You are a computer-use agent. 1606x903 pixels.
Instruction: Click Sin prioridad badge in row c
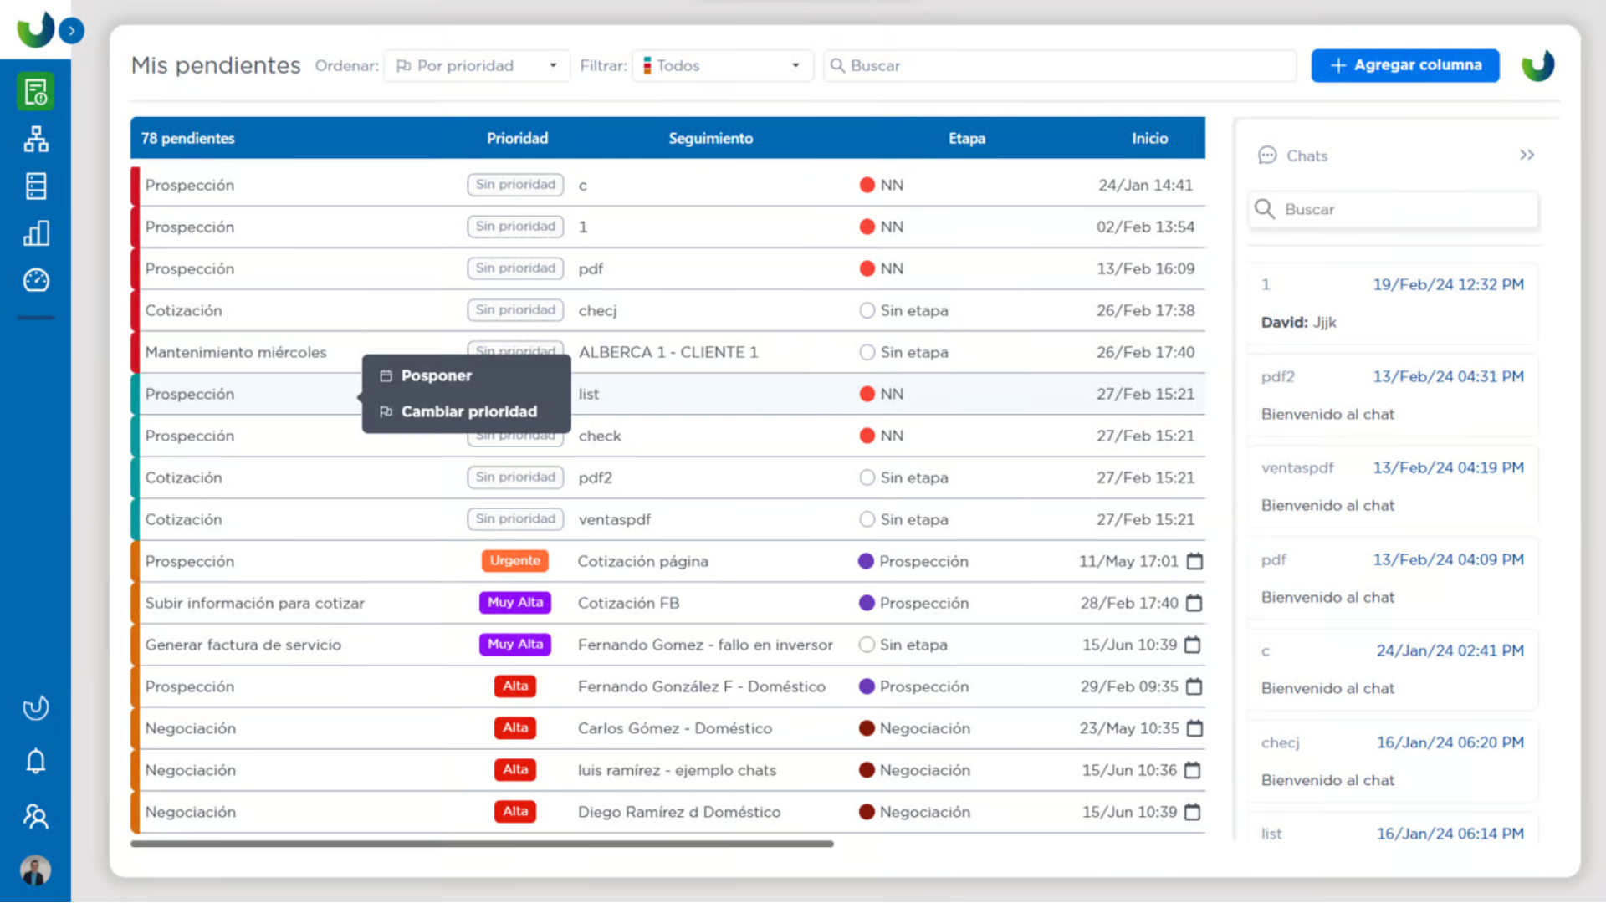point(515,185)
